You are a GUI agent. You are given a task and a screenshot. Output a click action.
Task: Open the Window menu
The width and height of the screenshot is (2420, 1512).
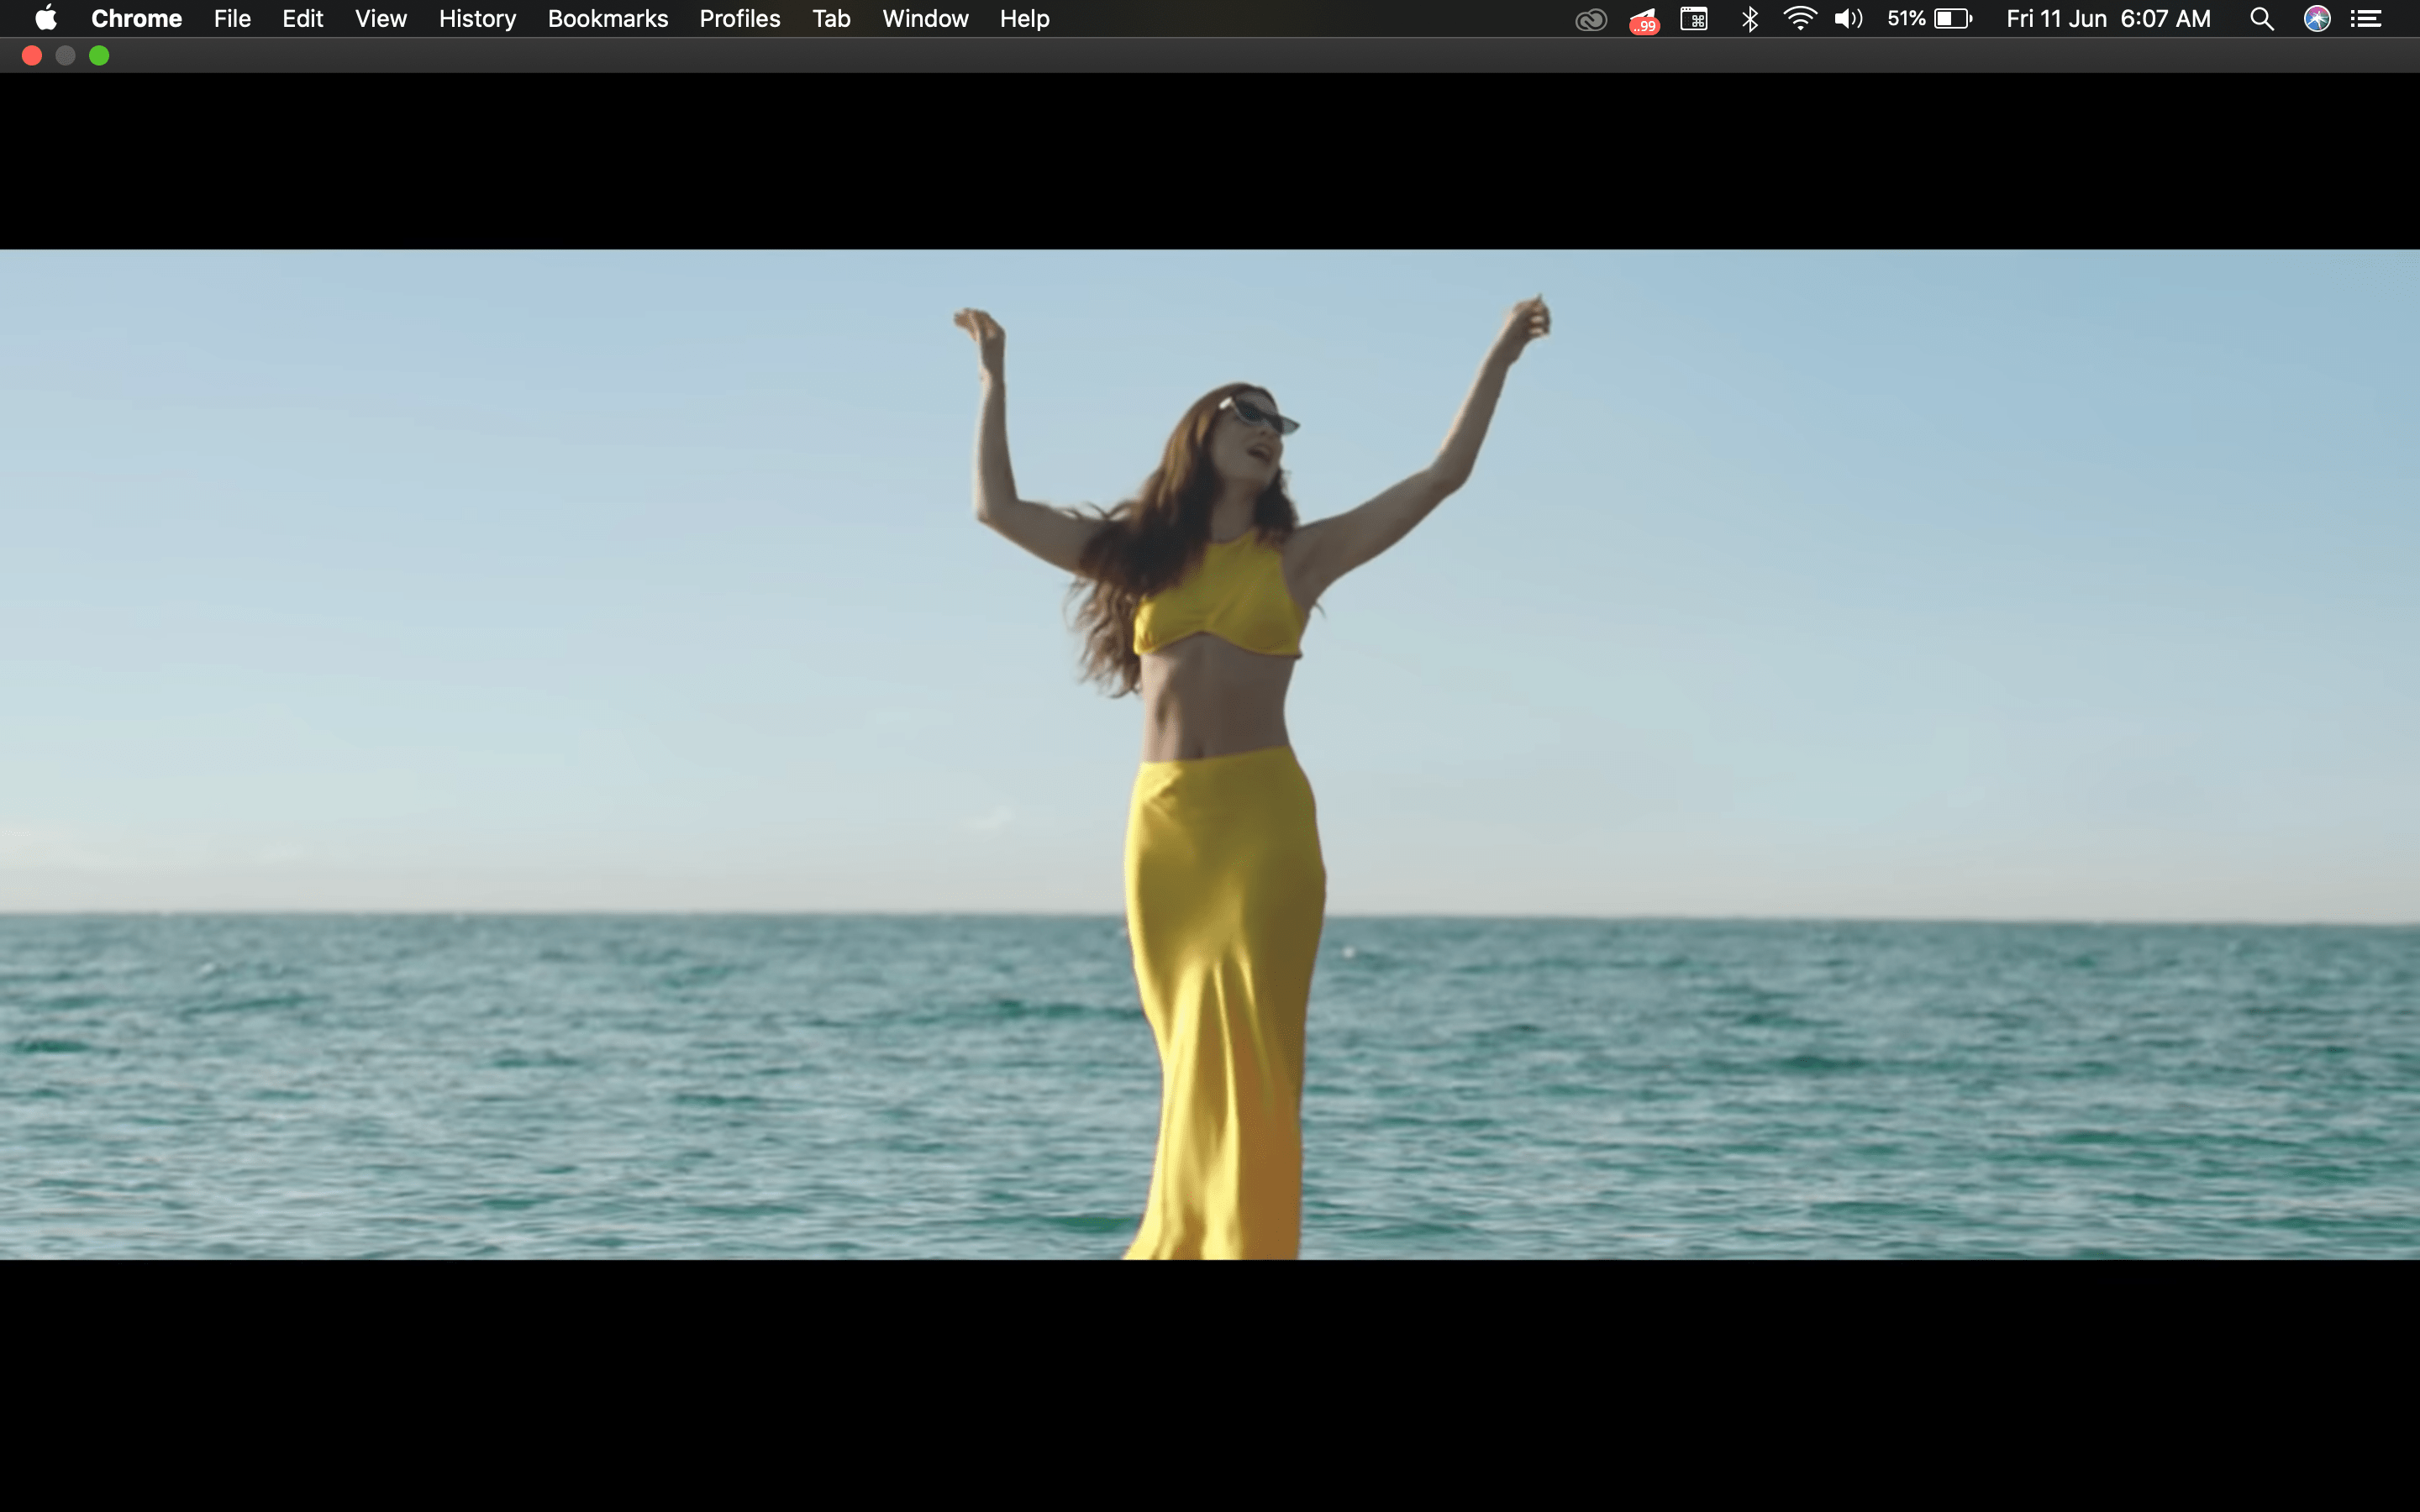tap(925, 19)
